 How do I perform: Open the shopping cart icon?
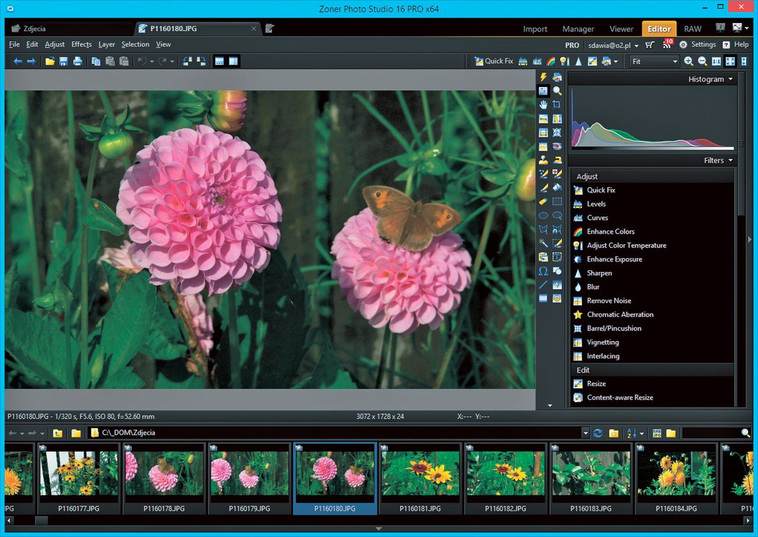coord(650,45)
